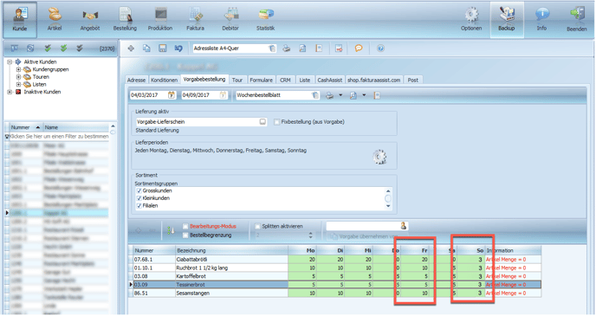
Task: Copy the customer record with the copy icon
Action: tap(146, 48)
